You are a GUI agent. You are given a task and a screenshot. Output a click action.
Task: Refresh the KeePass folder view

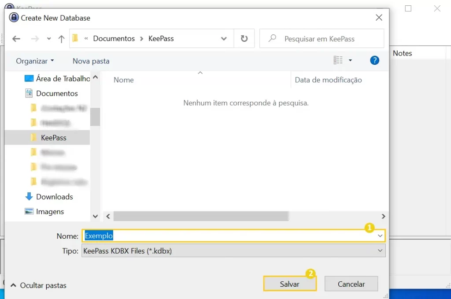tap(244, 38)
